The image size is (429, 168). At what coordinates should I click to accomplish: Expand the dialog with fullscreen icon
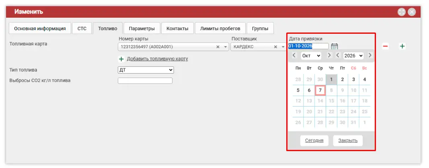[401, 12]
